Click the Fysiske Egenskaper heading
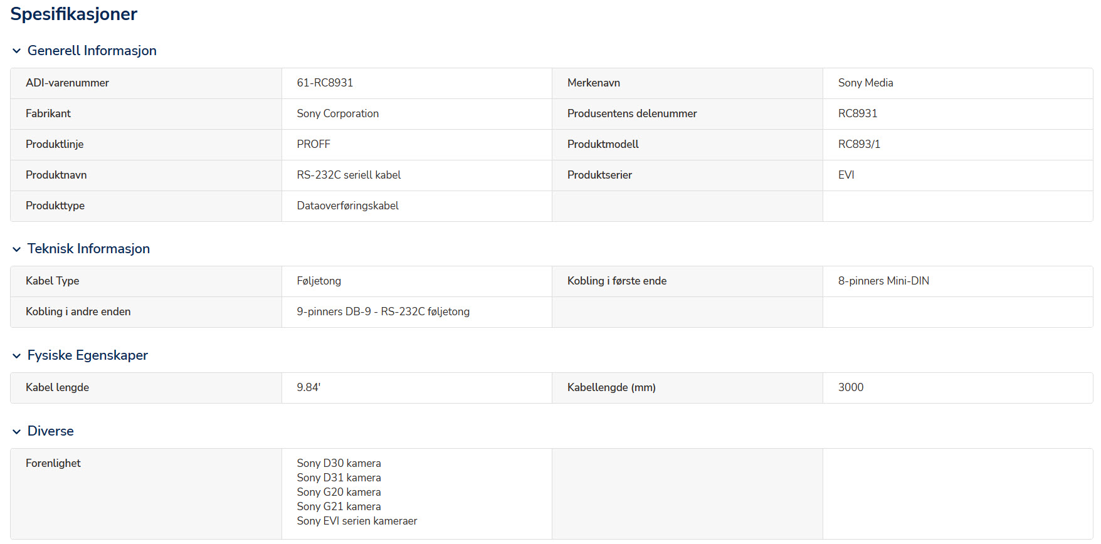 (x=88, y=355)
